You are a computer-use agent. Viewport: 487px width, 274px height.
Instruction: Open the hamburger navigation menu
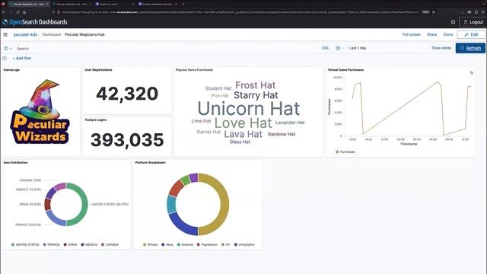(x=5, y=34)
